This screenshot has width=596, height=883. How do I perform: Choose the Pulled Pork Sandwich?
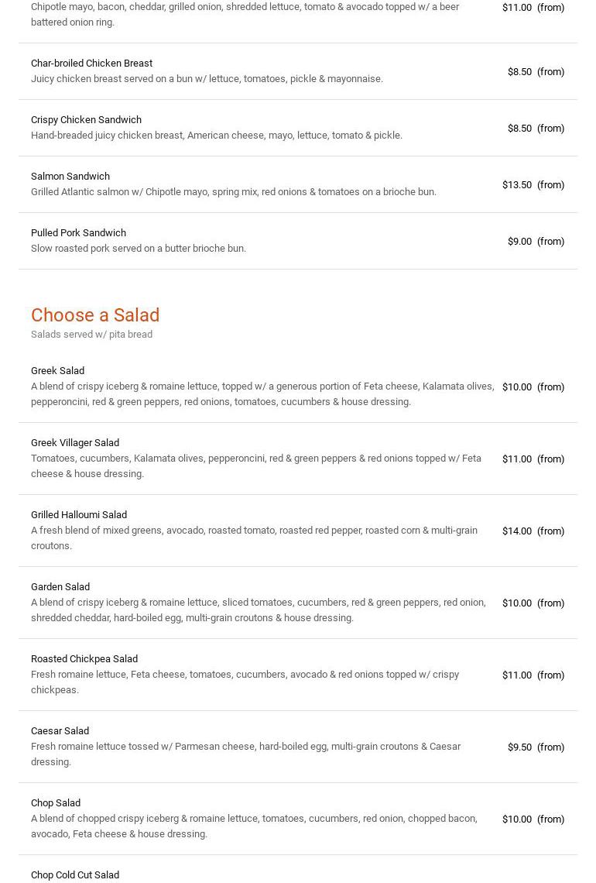(x=78, y=233)
